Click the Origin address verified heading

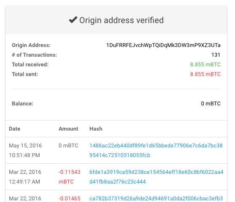[x=122, y=20]
